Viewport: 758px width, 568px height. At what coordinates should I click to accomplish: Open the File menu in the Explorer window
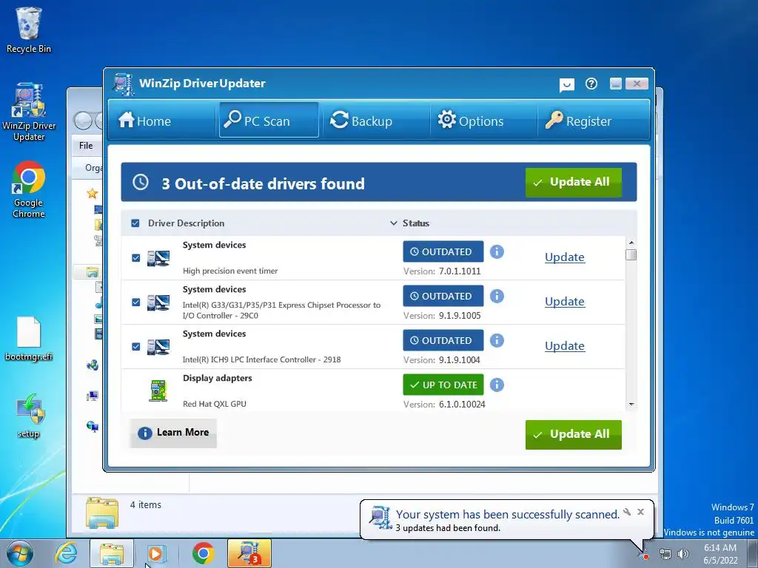pos(86,146)
